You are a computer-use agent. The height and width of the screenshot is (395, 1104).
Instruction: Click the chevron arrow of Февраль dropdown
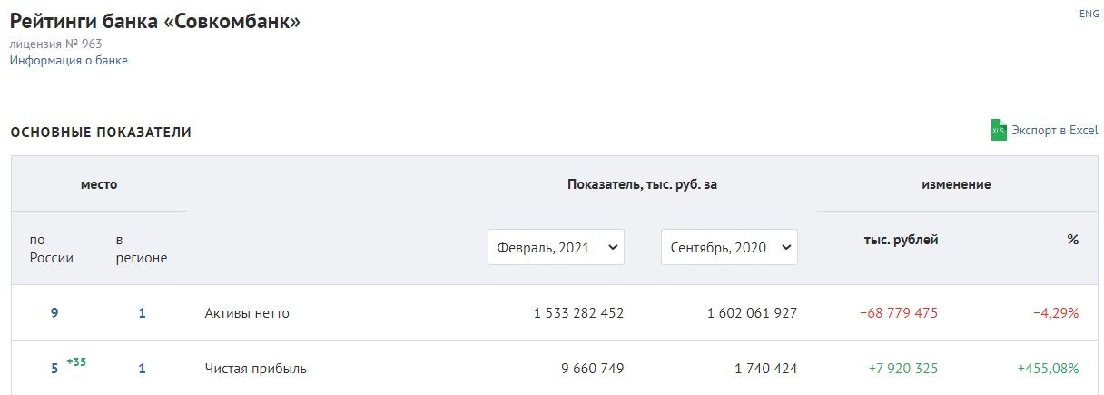point(612,247)
